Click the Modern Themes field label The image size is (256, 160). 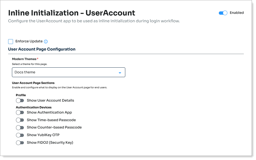point(24,59)
